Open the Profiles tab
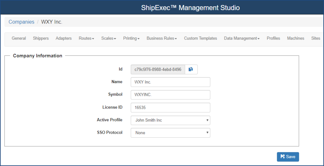The height and width of the screenshot is (166, 324). coord(273,38)
